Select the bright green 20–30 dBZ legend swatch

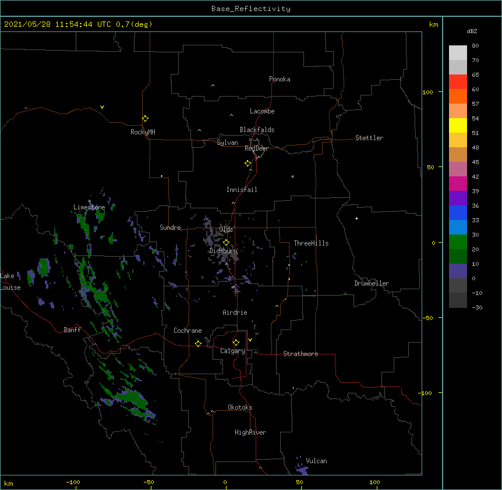[x=458, y=242]
